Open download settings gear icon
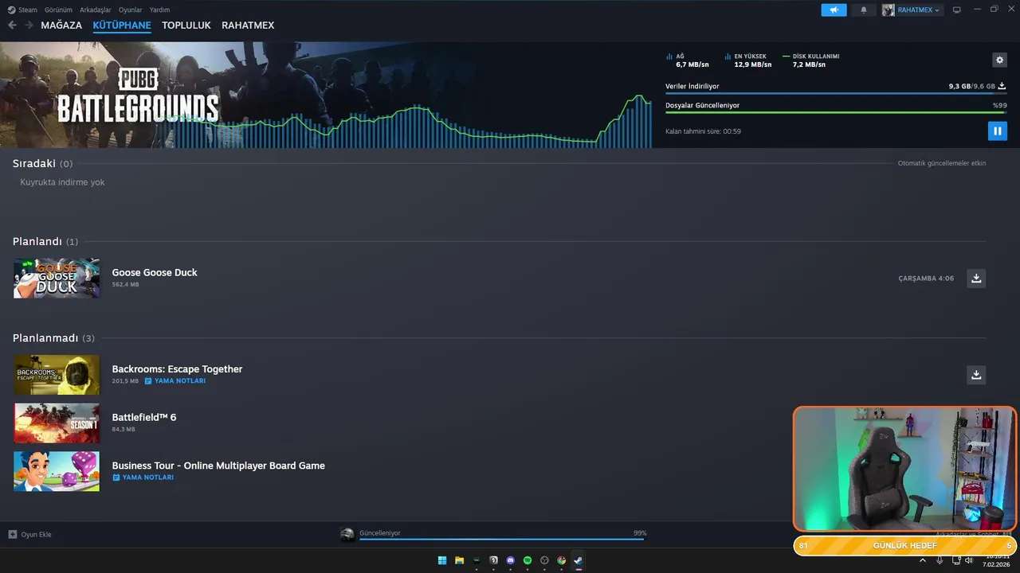 coord(999,60)
